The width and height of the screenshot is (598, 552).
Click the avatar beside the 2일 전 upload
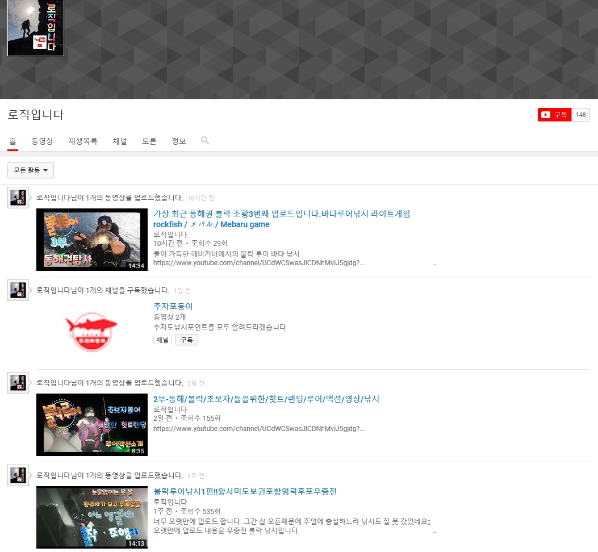pos(18,383)
